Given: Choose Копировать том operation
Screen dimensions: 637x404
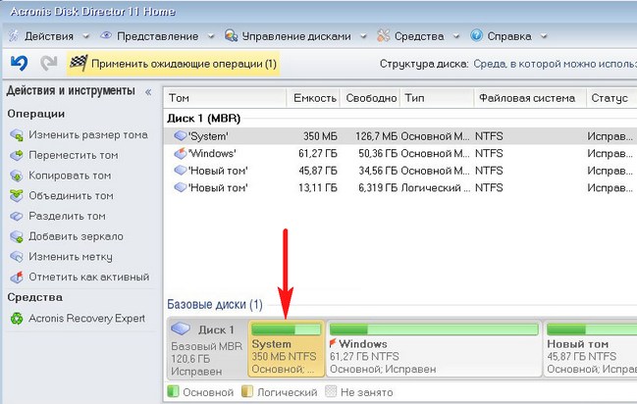Looking at the screenshot, I should tap(70, 176).
